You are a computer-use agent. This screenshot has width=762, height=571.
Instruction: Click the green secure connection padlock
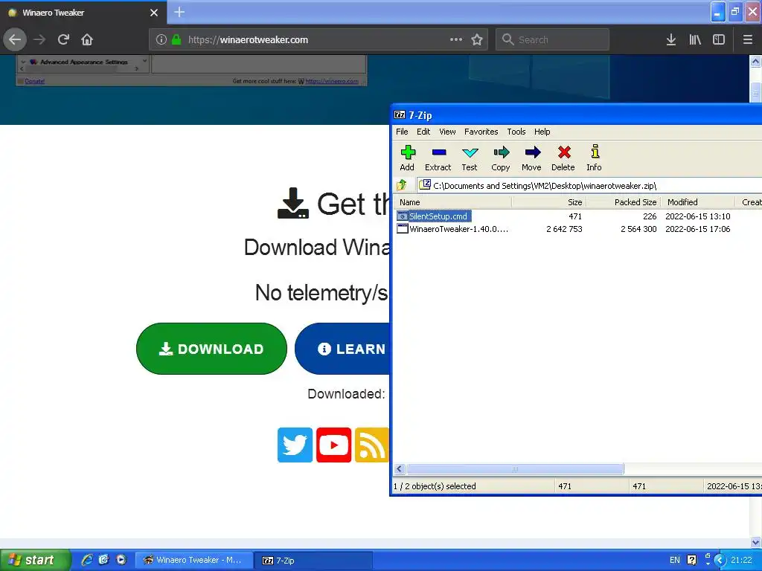tap(176, 40)
